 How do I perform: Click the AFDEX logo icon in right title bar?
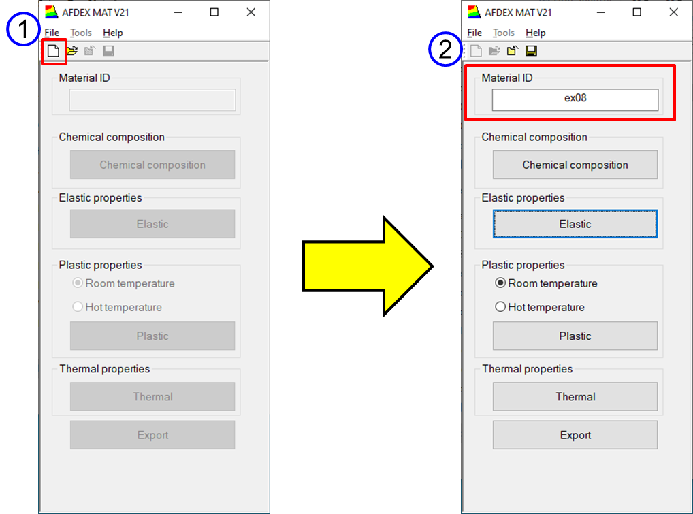click(474, 12)
